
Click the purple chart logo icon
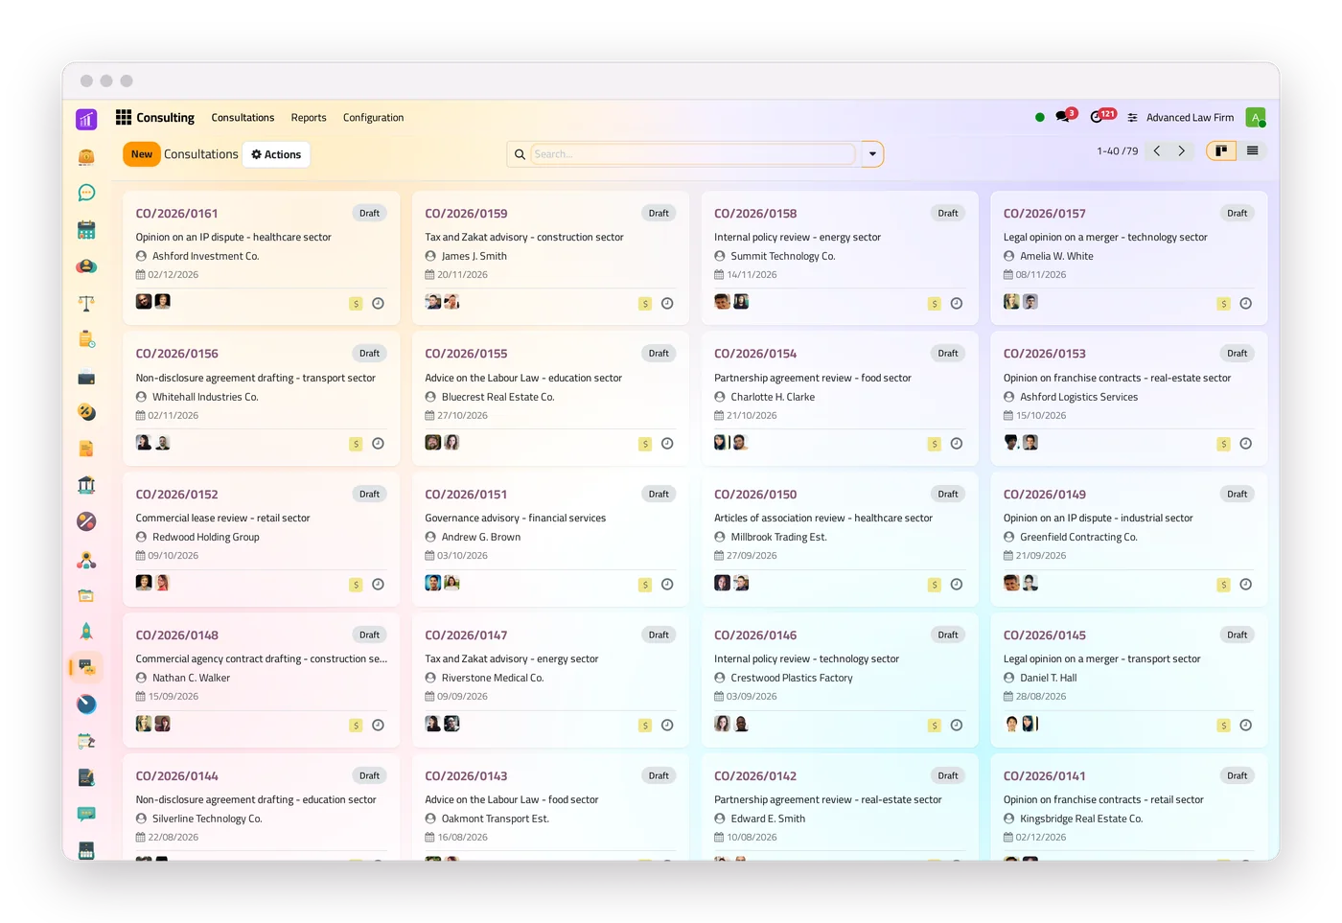point(86,119)
